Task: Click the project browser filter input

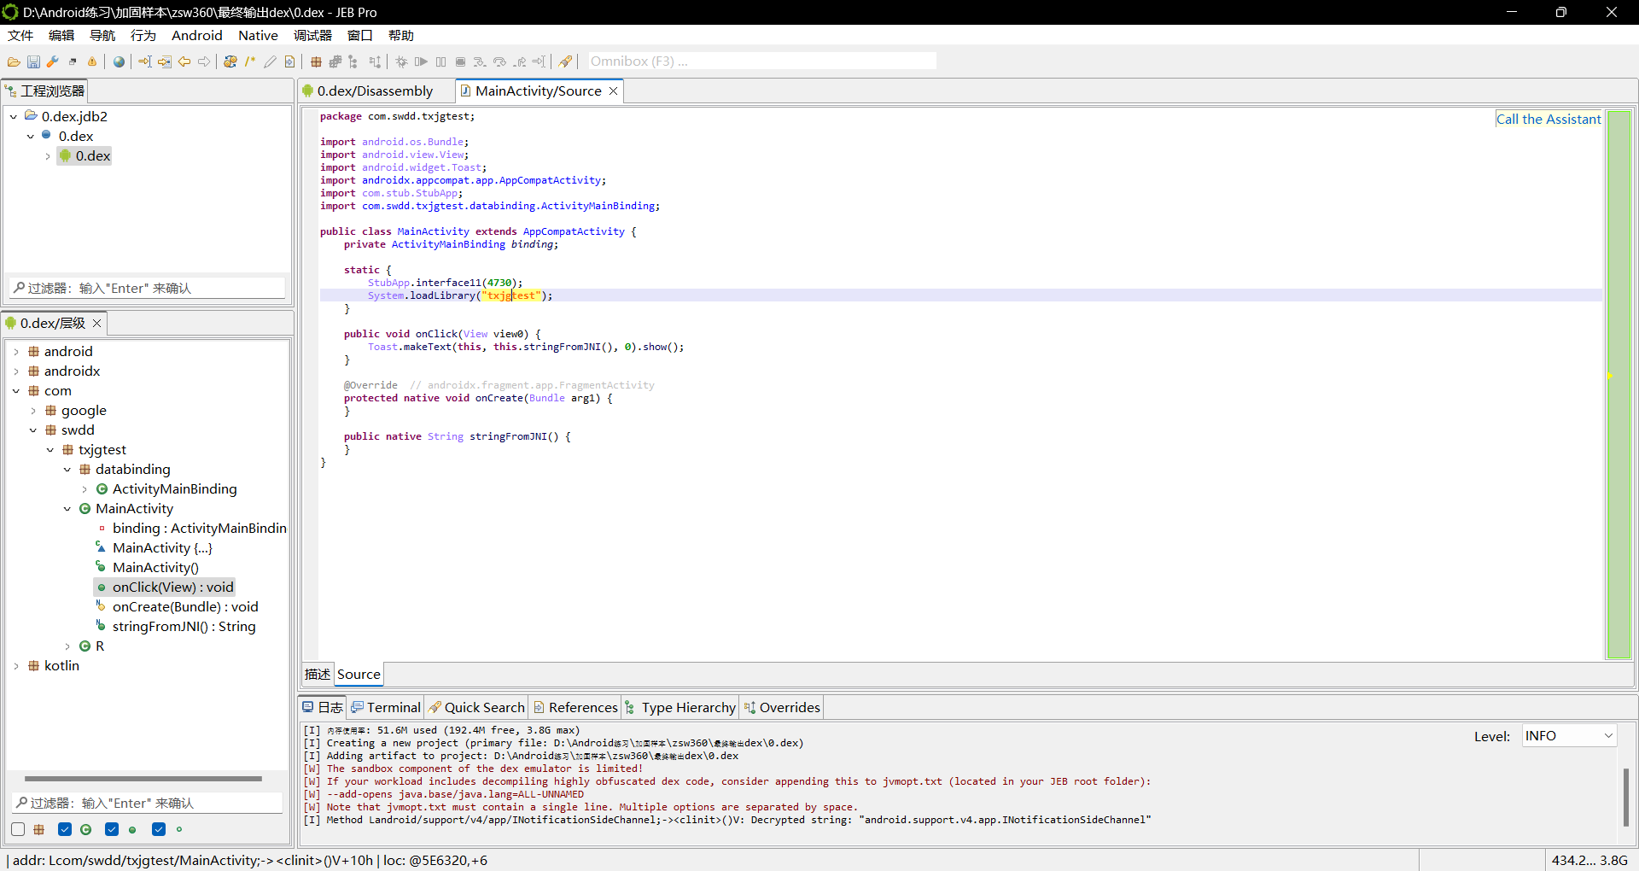Action: pyautogui.click(x=148, y=288)
